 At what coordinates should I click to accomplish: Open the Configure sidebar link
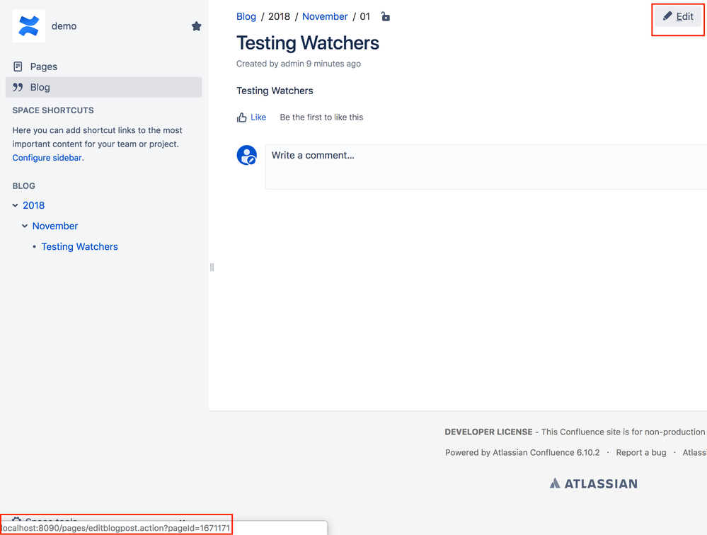[x=47, y=158]
